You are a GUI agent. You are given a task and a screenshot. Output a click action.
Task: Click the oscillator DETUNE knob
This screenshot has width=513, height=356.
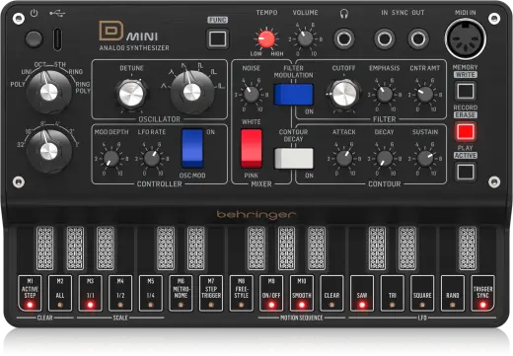point(131,95)
